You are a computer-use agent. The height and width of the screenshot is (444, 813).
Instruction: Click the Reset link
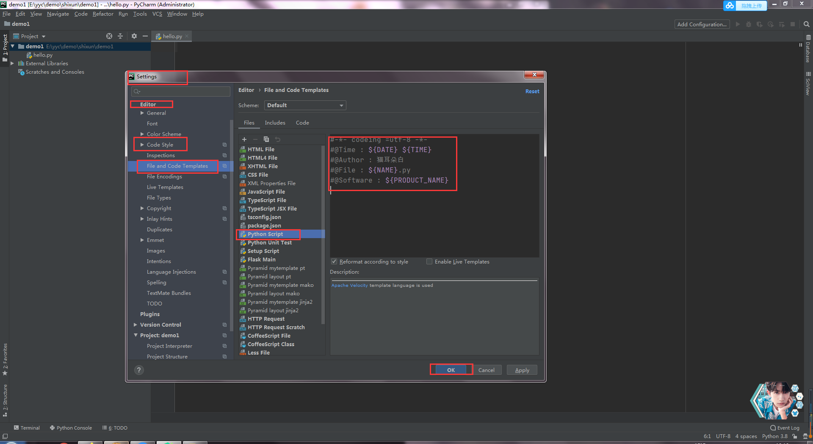coord(532,92)
